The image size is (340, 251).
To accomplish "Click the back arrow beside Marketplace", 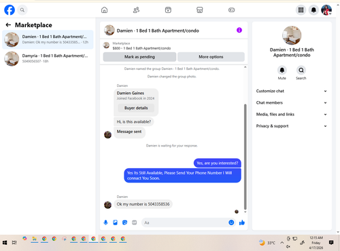I will coord(8,25).
